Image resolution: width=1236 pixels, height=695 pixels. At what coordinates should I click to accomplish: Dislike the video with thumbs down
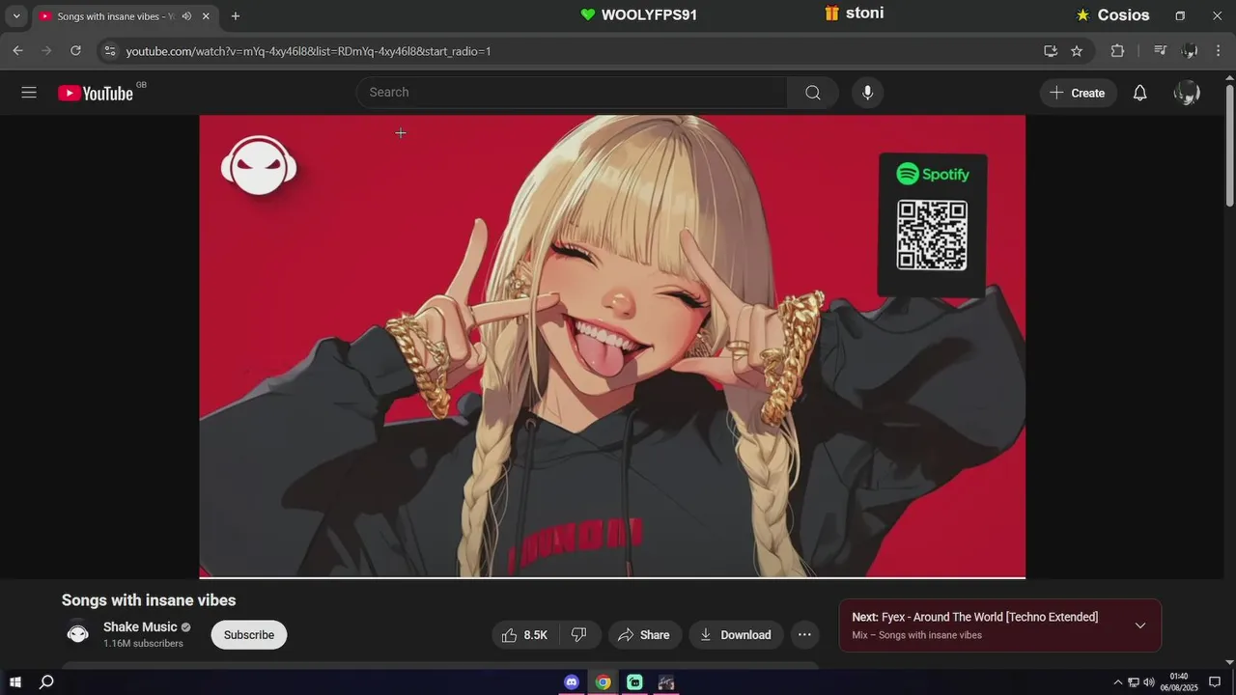coord(579,635)
